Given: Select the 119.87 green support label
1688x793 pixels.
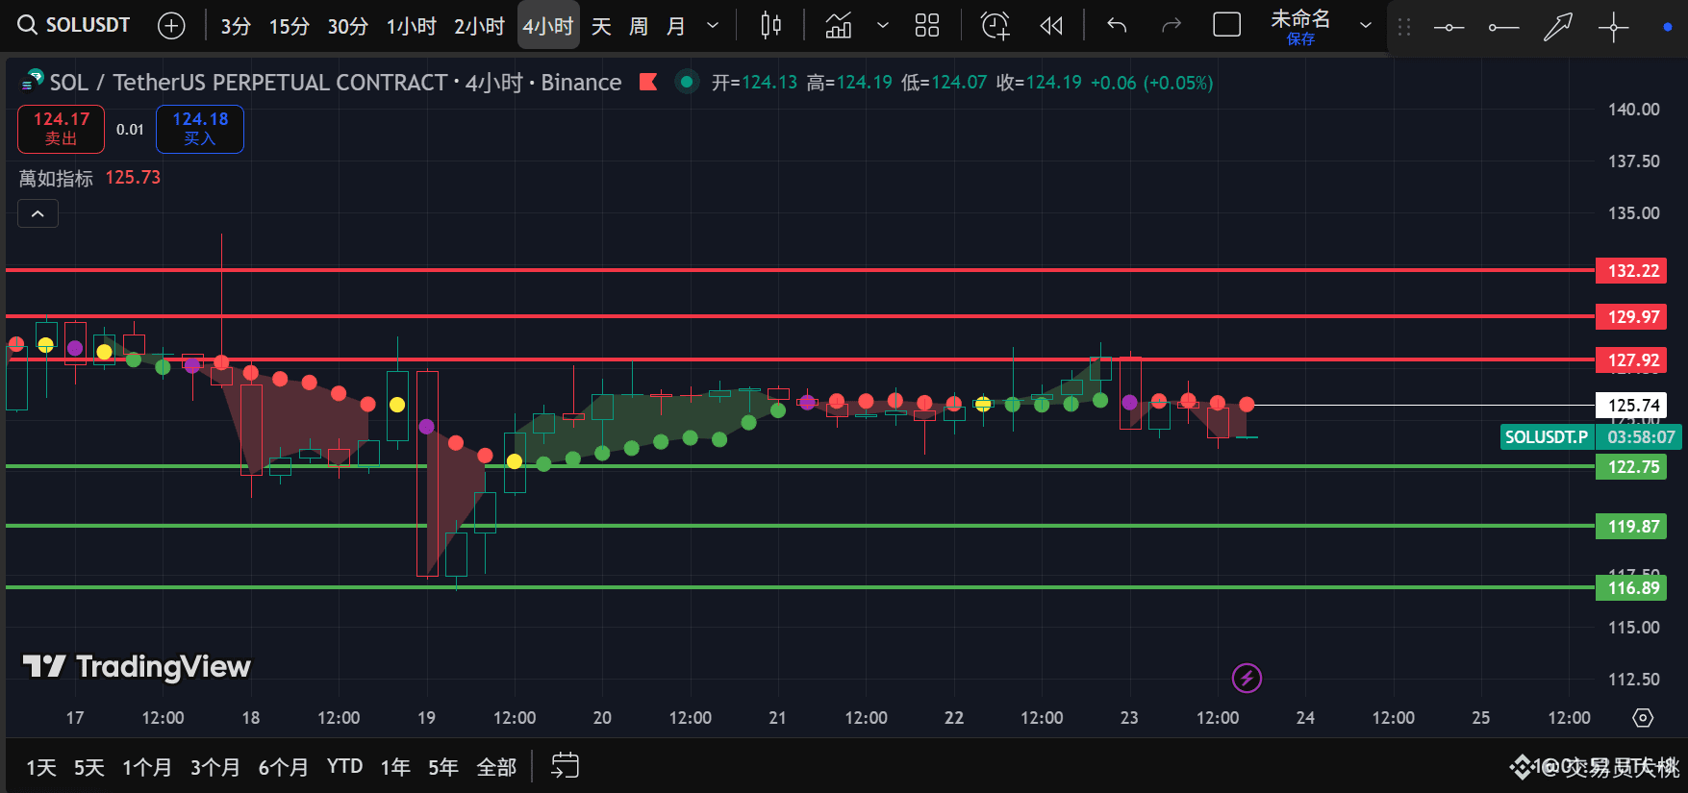Looking at the screenshot, I should tap(1632, 527).
